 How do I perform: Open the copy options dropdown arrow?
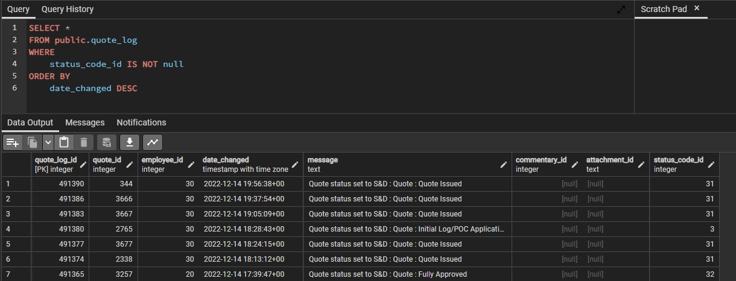48,142
